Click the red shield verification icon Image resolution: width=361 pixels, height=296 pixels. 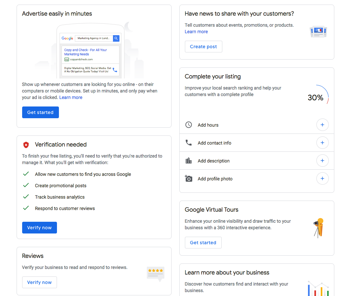[26, 145]
